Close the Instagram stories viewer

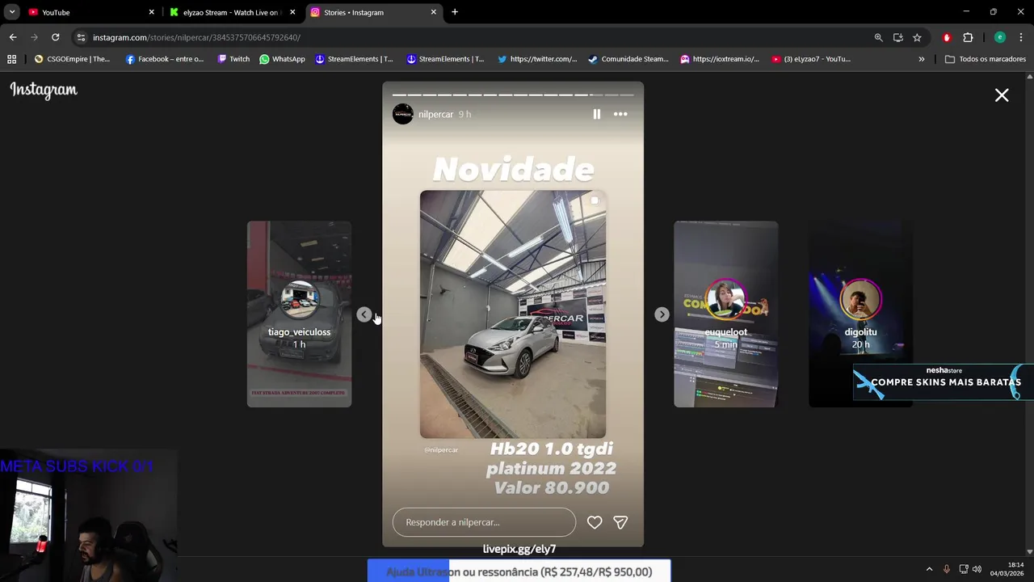pyautogui.click(x=1002, y=95)
